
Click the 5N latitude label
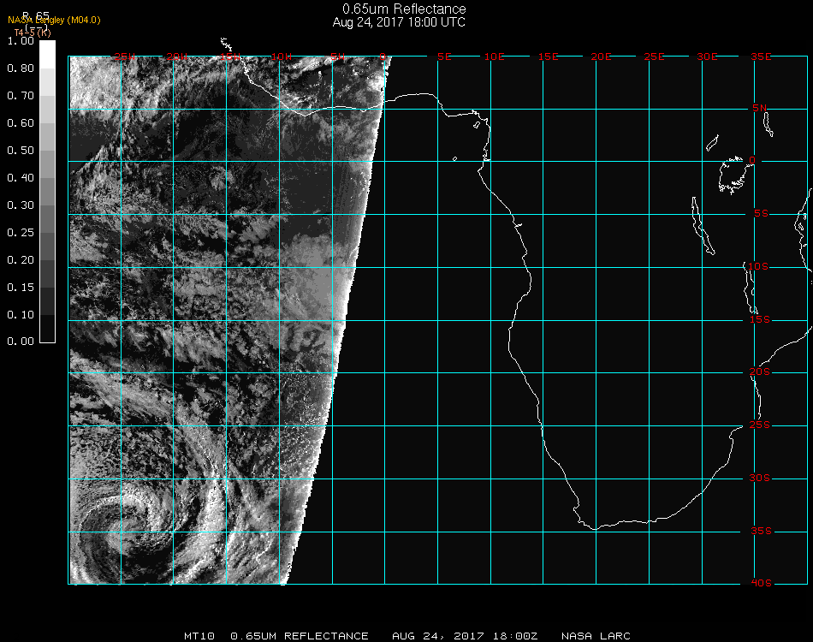760,108
